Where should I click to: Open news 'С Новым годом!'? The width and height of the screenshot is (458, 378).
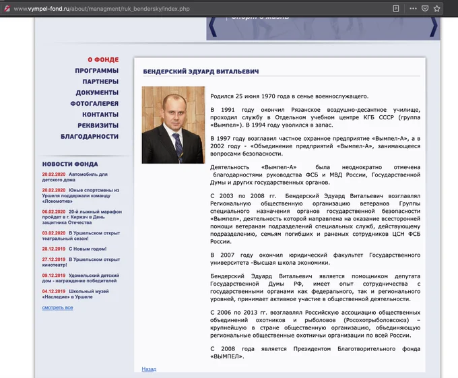[74, 249]
